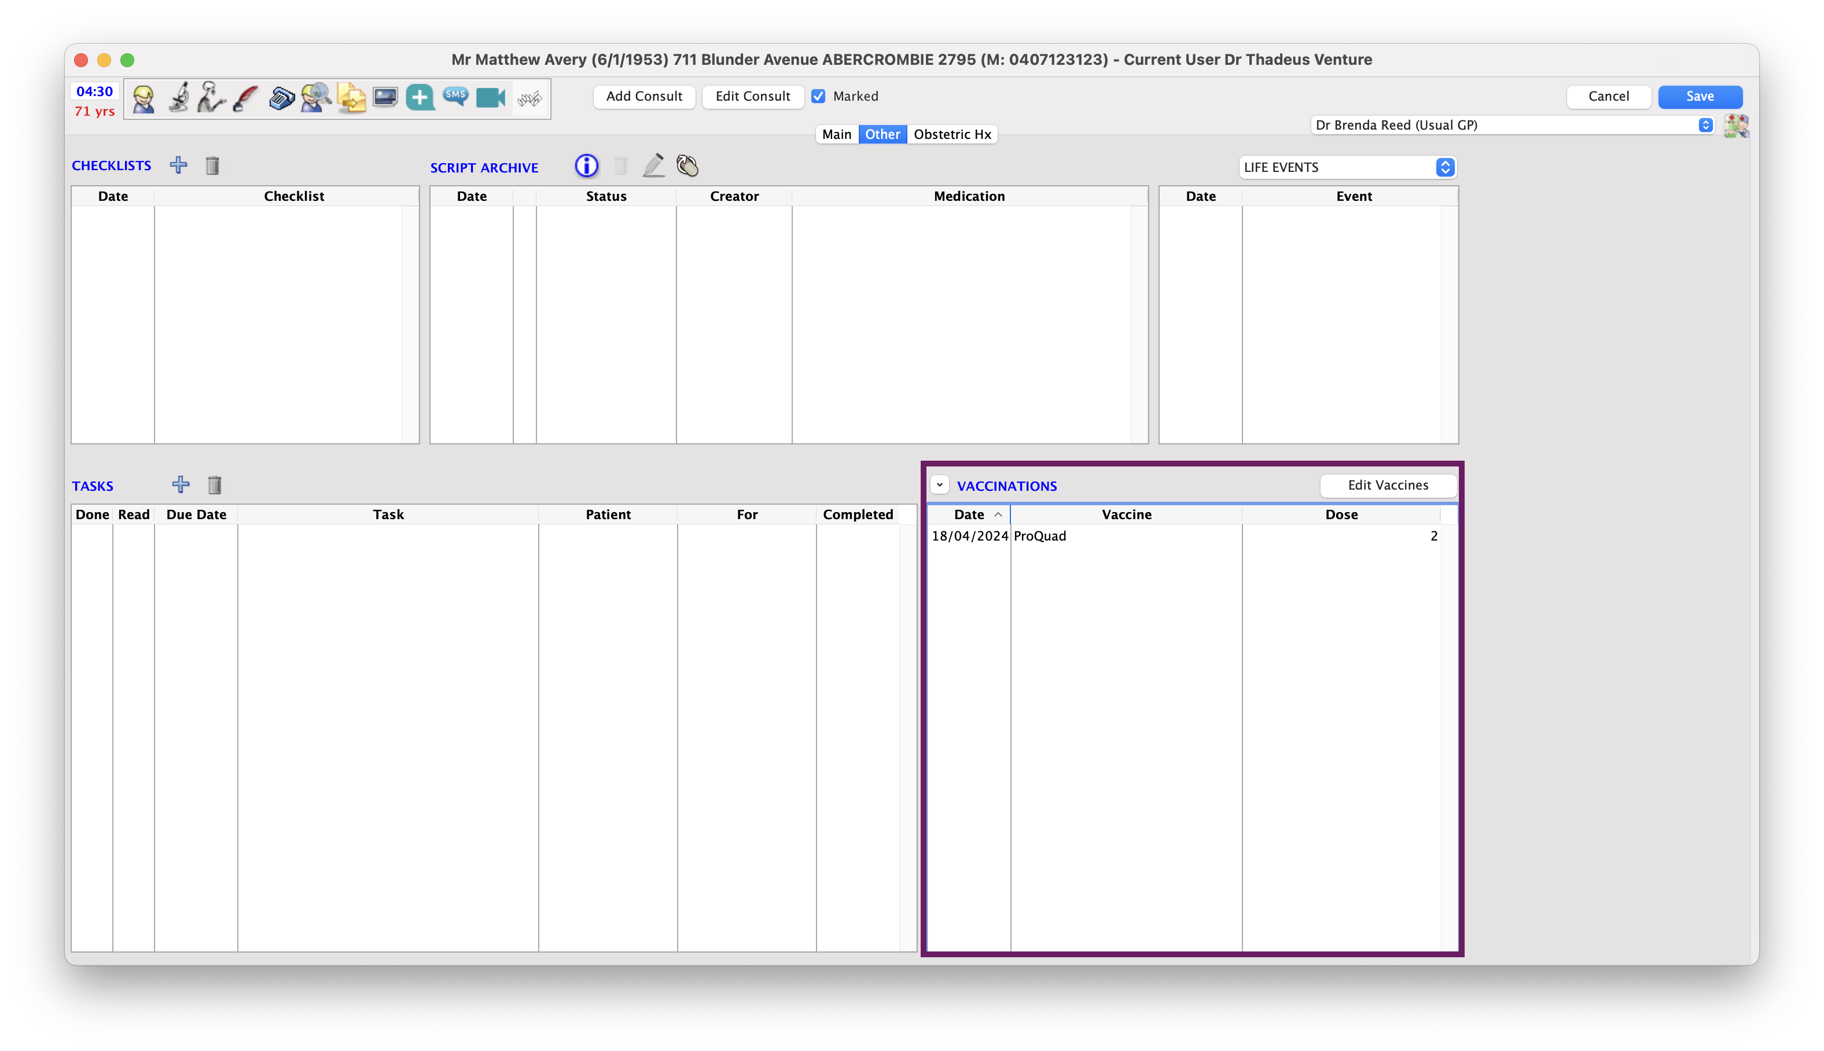Click the SMS messaging icon
This screenshot has width=1824, height=1051.
click(x=455, y=96)
